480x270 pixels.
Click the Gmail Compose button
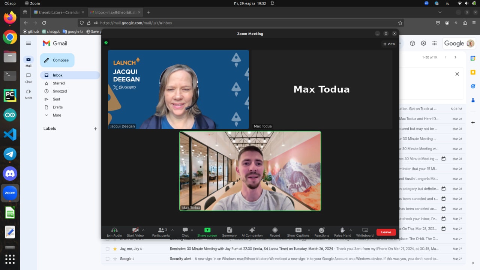point(57,60)
